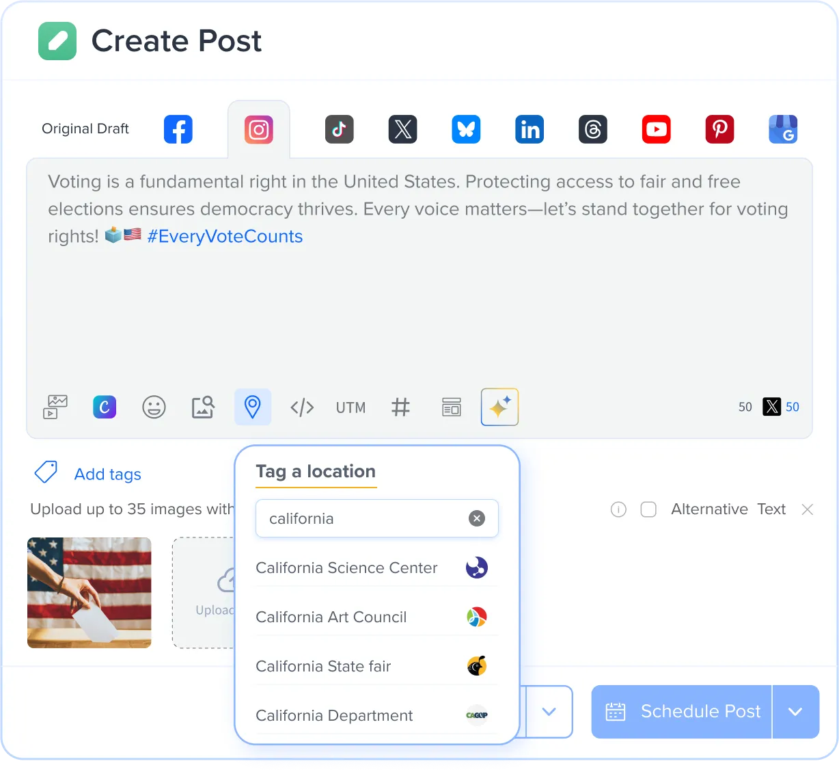The height and width of the screenshot is (772, 839).
Task: Open the emoji picker
Action: [154, 407]
